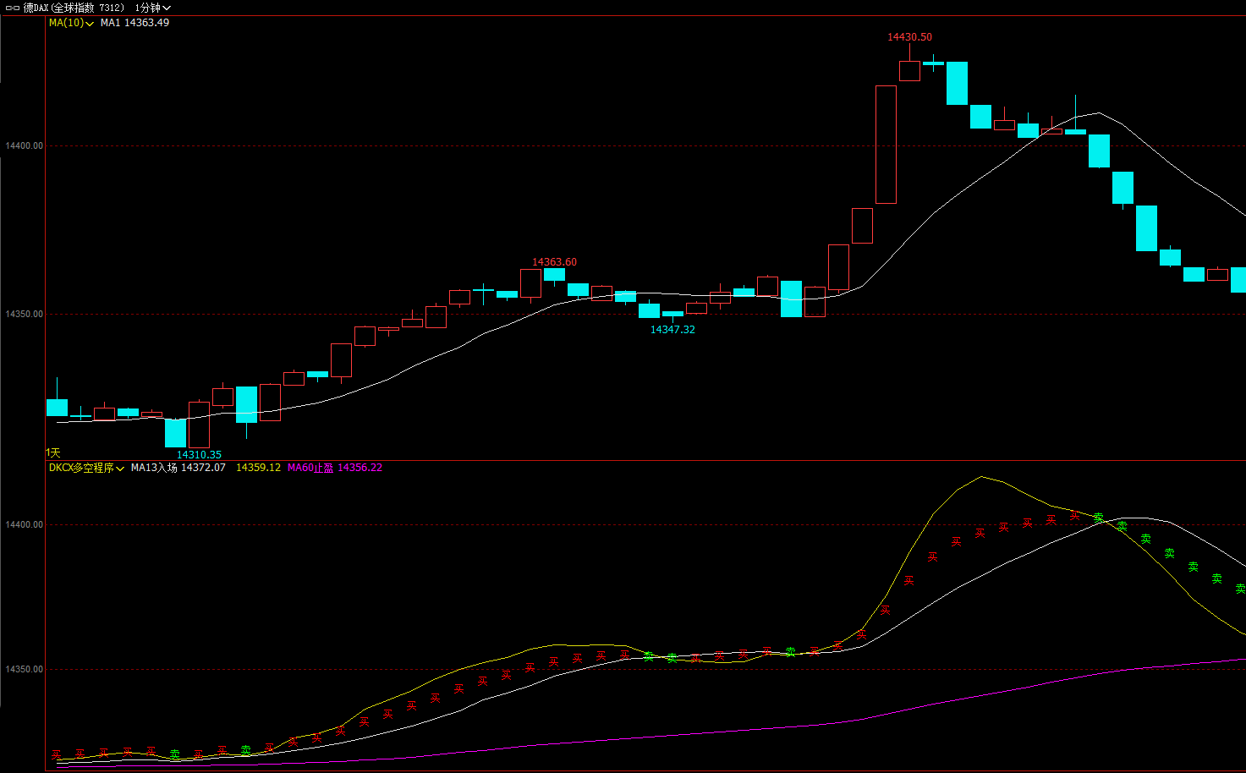Screen dimensions: 1246x773
Task: Click the 14400.00 axis label in the indicator panel
Action: 24,524
